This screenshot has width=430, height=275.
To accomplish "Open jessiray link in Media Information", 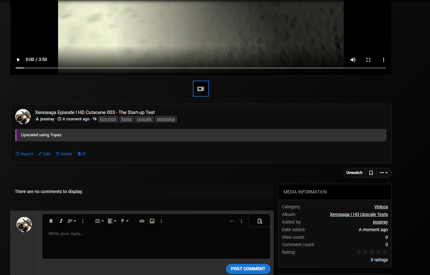I will click(380, 222).
